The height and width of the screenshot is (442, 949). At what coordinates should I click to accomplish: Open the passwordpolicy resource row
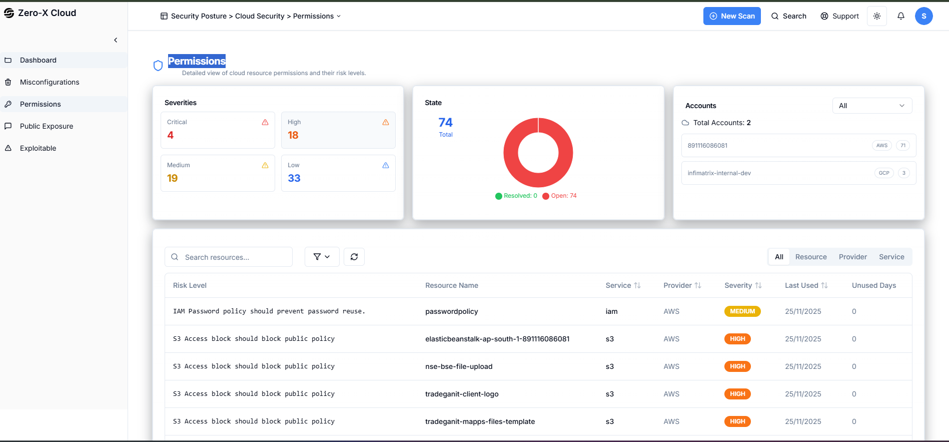(x=538, y=311)
